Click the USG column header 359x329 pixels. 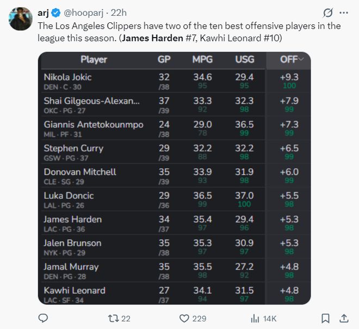[245, 60]
